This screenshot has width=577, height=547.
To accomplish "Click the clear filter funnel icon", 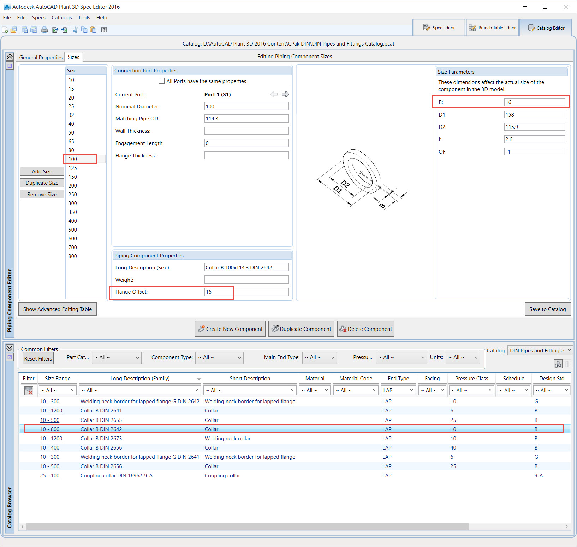I will point(29,391).
